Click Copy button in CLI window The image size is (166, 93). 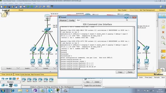(120, 72)
